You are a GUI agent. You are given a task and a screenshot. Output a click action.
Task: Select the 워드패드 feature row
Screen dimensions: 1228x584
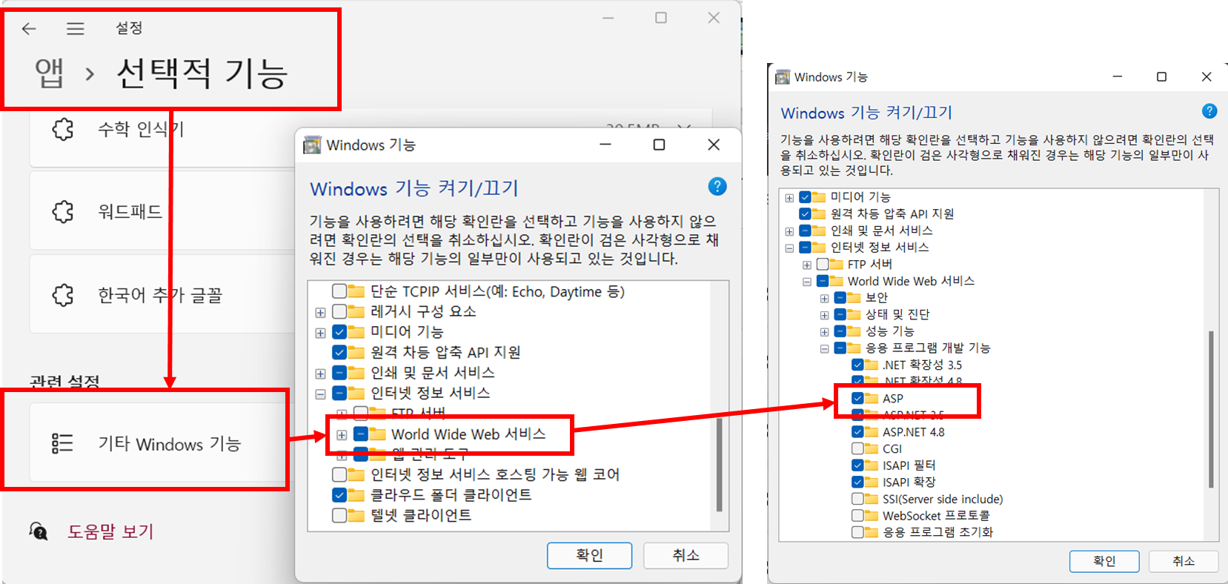click(163, 211)
